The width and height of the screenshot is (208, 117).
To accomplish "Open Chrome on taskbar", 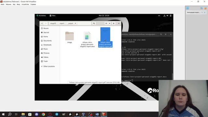I will coord(43,114).
